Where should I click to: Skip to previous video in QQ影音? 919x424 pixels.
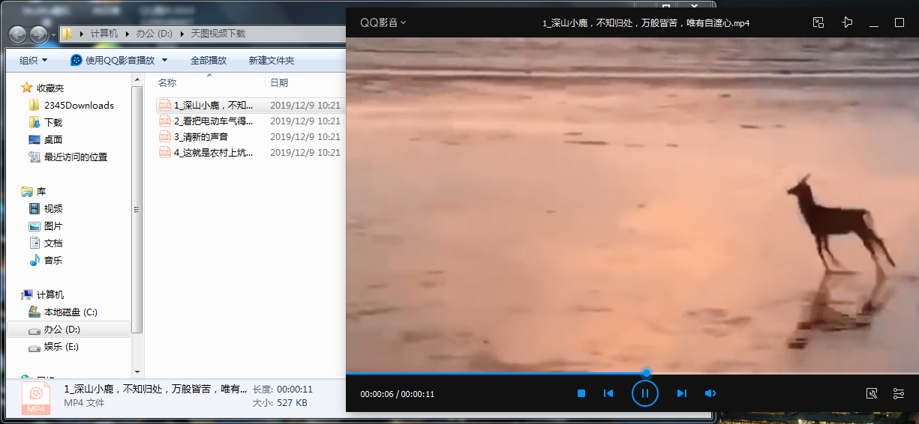coord(608,393)
